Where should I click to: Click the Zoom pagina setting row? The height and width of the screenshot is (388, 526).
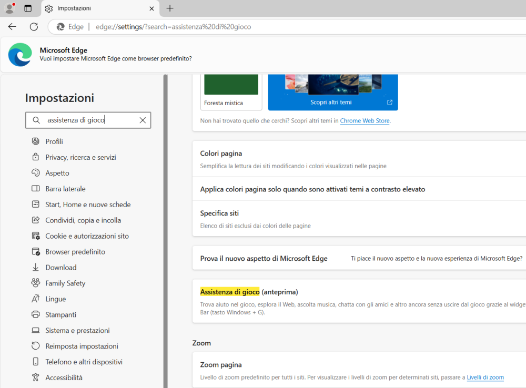point(359,370)
